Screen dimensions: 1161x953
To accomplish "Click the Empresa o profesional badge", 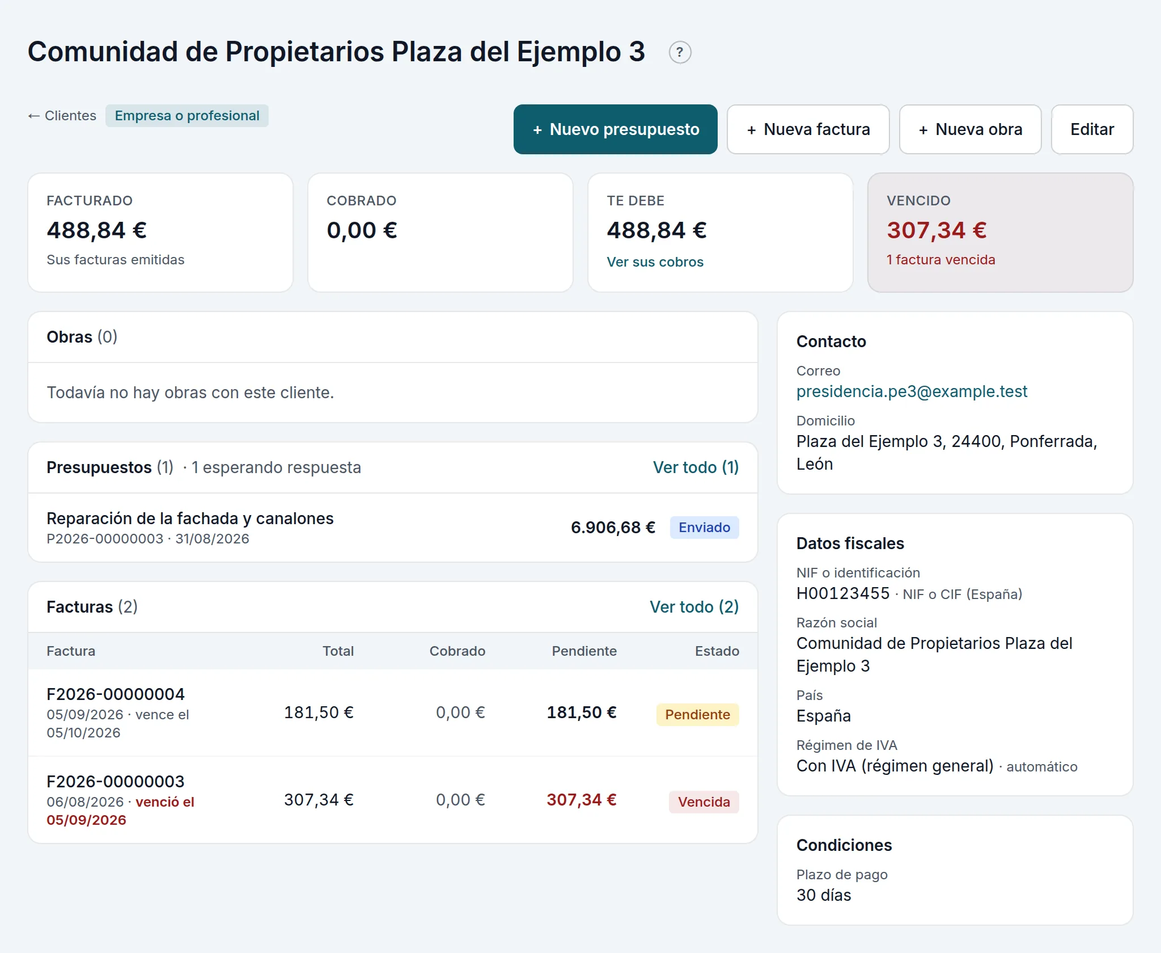I will point(187,116).
